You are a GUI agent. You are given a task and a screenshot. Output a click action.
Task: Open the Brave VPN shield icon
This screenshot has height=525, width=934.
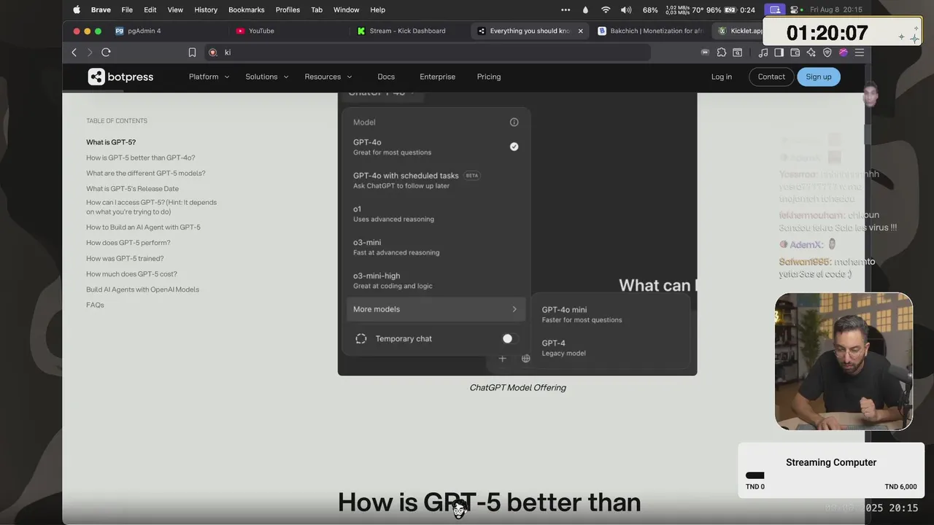click(827, 52)
